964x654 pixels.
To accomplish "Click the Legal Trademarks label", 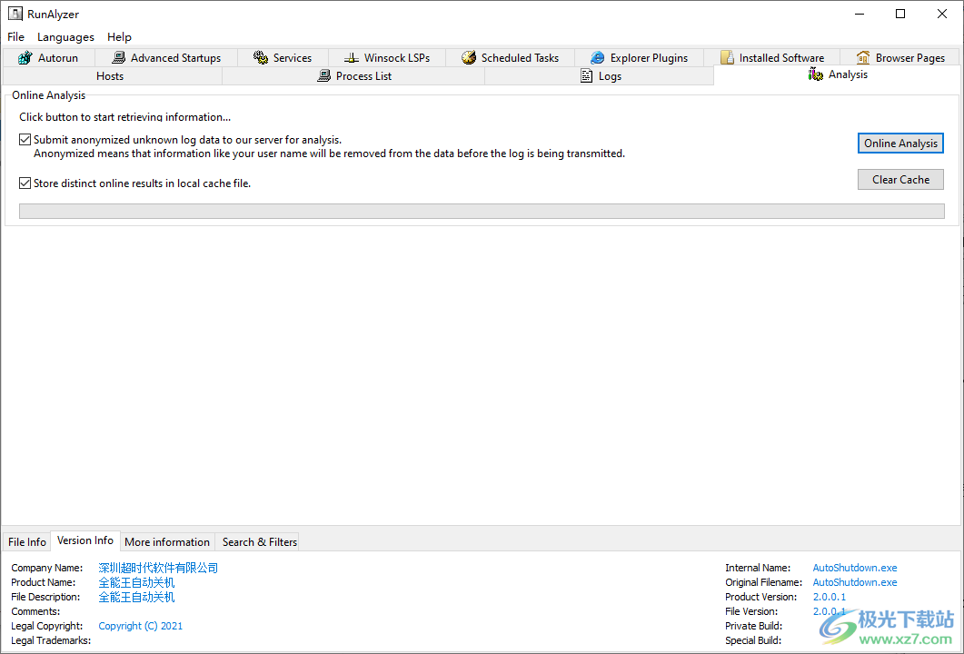I will pos(51,640).
